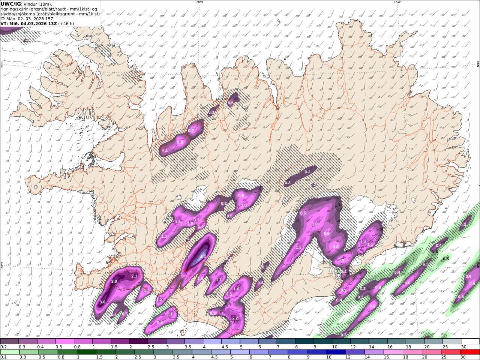Click the '15W' longitude label
The image size is (480, 360).
(x=397, y=2)
